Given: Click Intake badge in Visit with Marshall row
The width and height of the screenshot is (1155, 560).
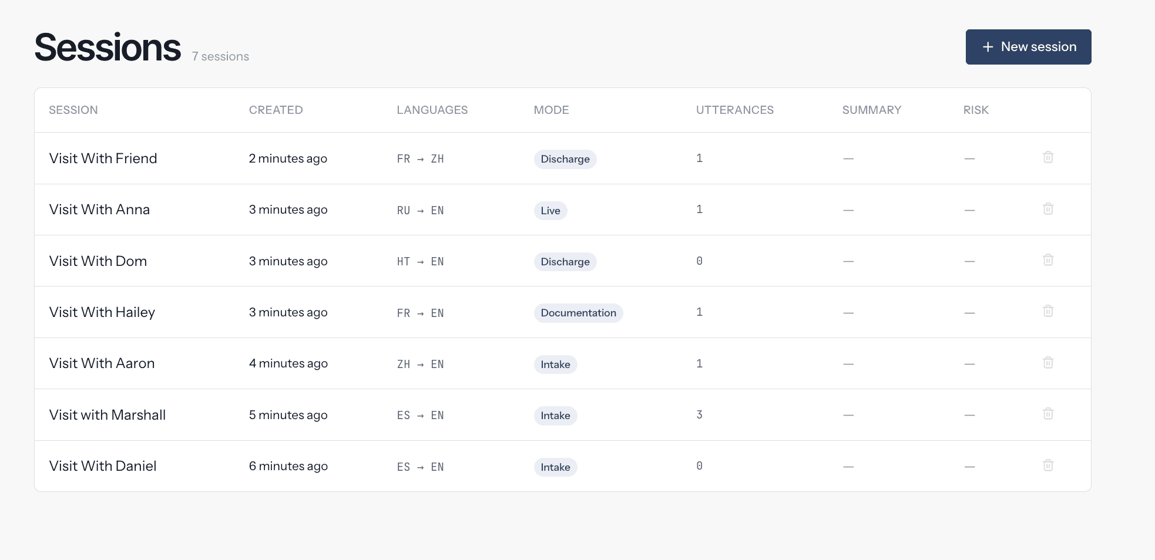Looking at the screenshot, I should pyautogui.click(x=556, y=416).
